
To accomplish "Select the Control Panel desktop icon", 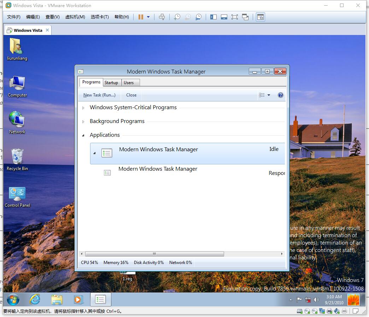I will 17,197.
